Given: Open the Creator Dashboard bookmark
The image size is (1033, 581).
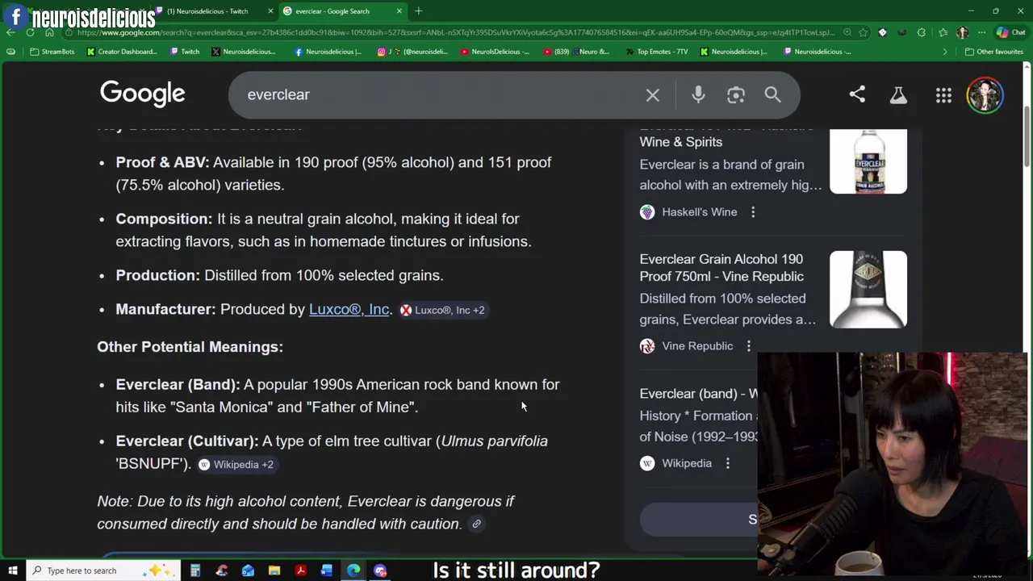Looking at the screenshot, I should click(123, 52).
